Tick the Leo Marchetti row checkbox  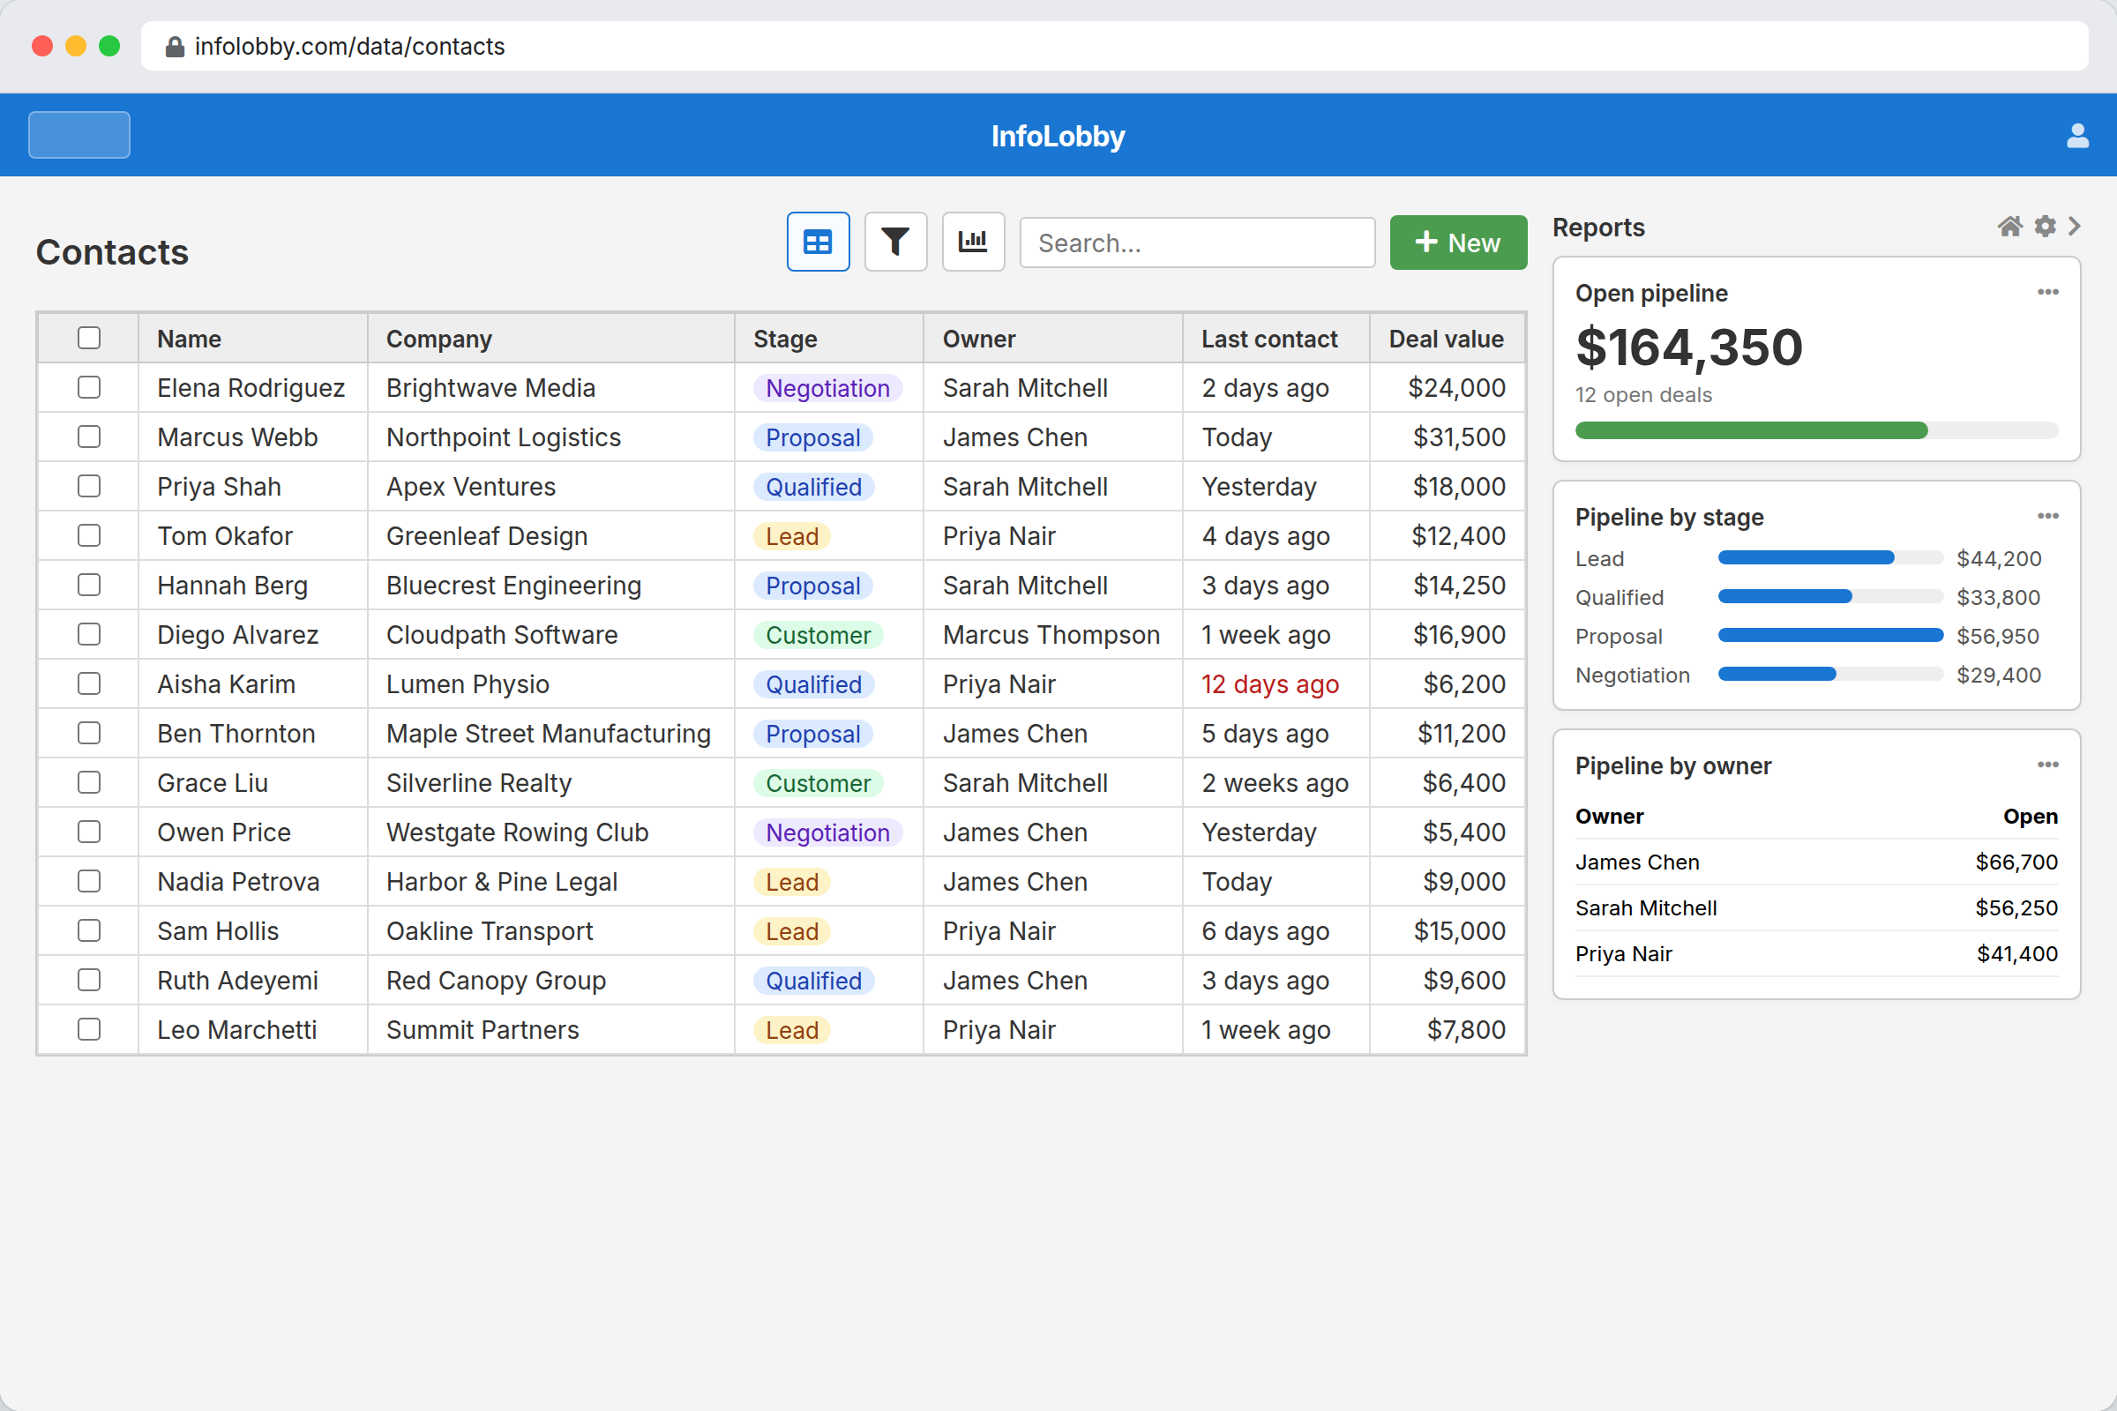point(89,1029)
